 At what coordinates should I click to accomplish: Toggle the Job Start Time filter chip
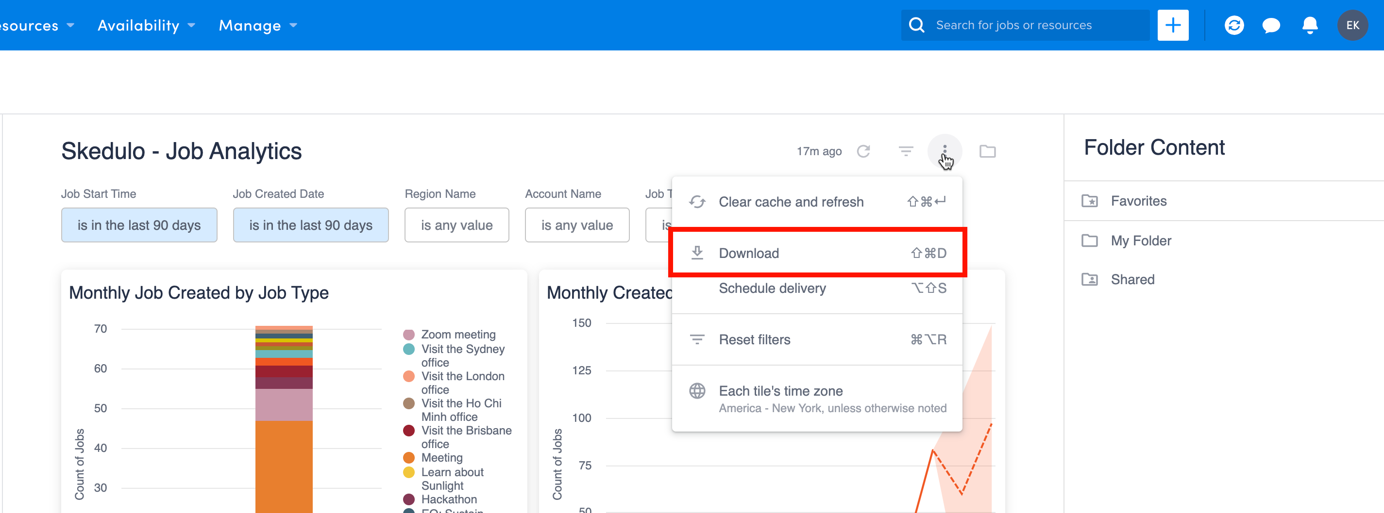pos(139,225)
